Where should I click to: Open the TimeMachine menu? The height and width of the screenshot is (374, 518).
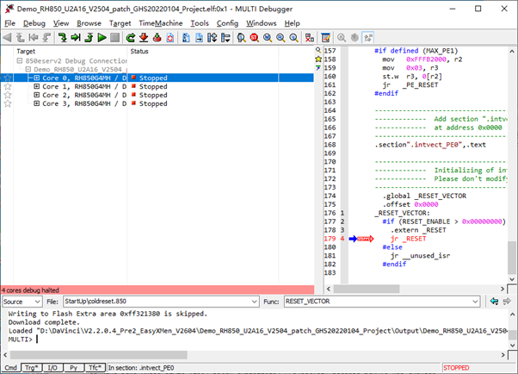[161, 23]
